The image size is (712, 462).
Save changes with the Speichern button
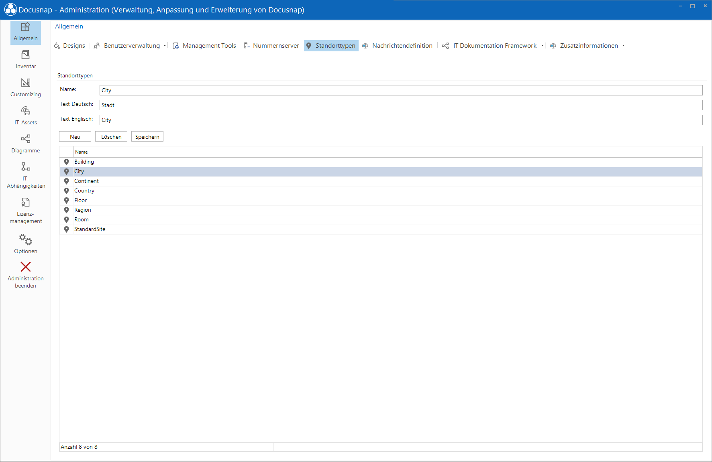(147, 136)
